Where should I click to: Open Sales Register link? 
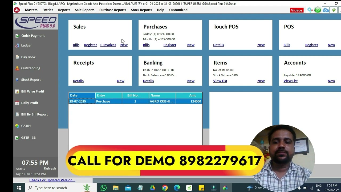point(91,45)
